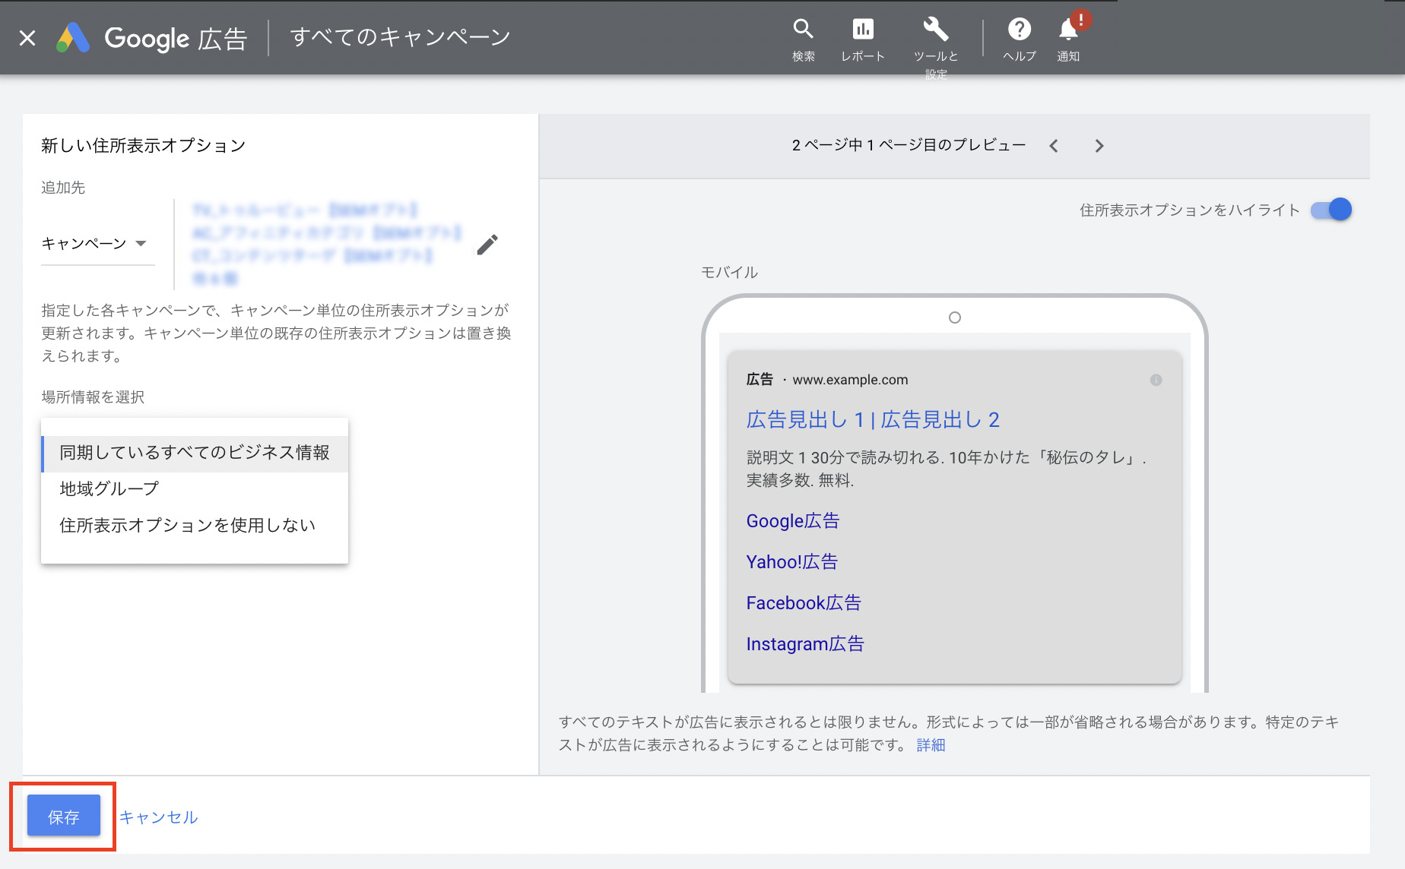The height and width of the screenshot is (869, 1405).
Task: Edit campaign selection with the pencil icon
Action: [487, 243]
